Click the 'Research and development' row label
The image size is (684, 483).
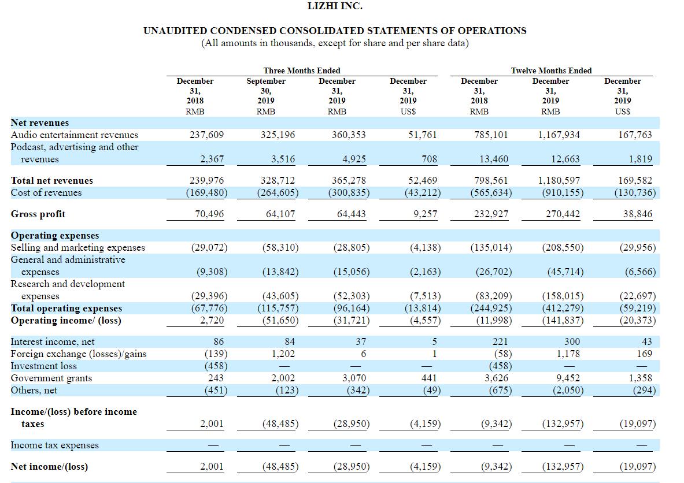click(68, 284)
